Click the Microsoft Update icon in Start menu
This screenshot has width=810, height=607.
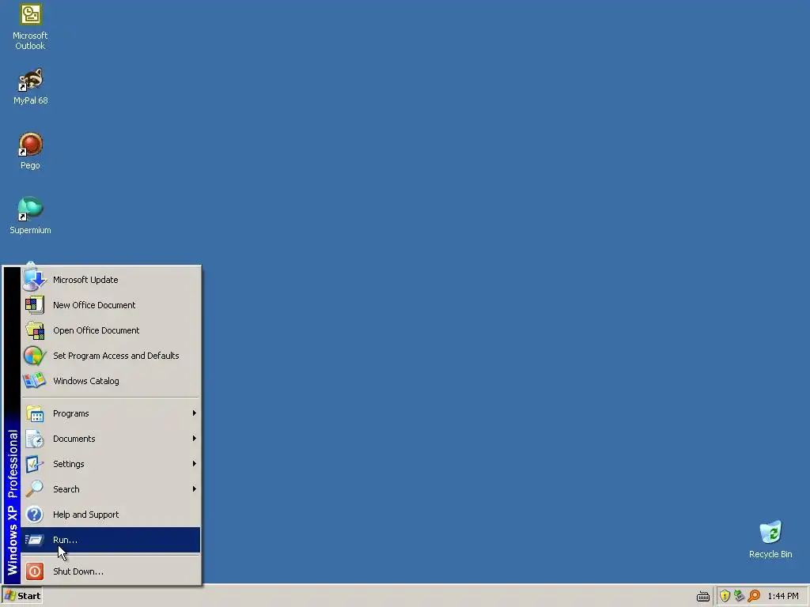[35, 280]
